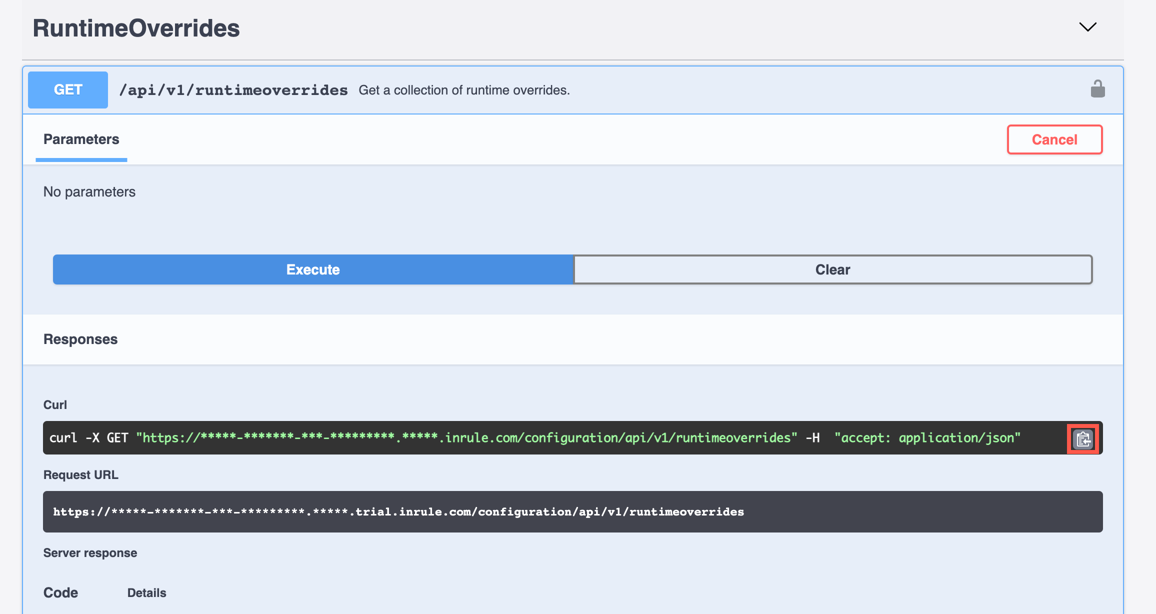Click the Server response label
Screen dimensions: 1156x614
click(90, 553)
